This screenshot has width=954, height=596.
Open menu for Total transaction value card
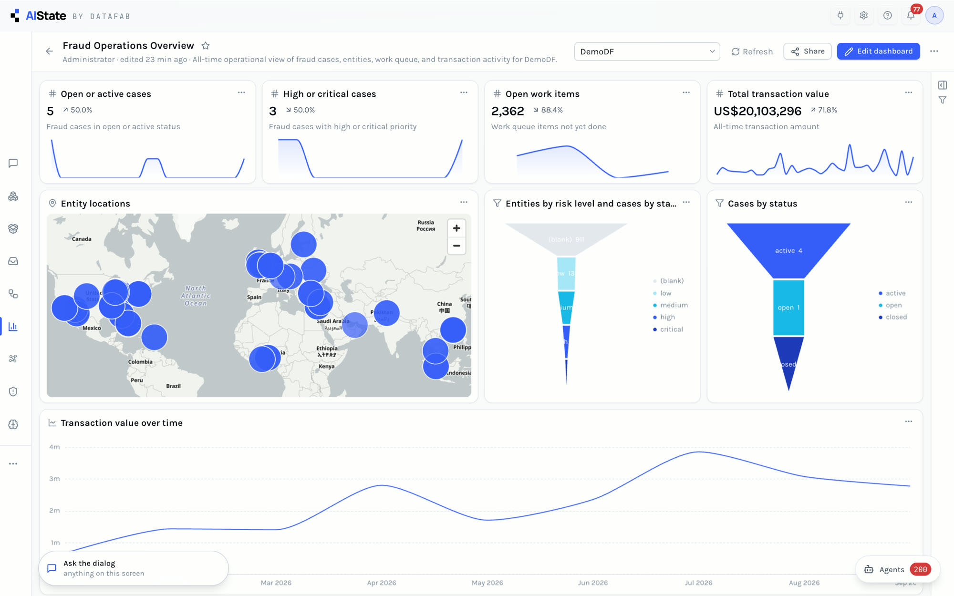point(908,93)
